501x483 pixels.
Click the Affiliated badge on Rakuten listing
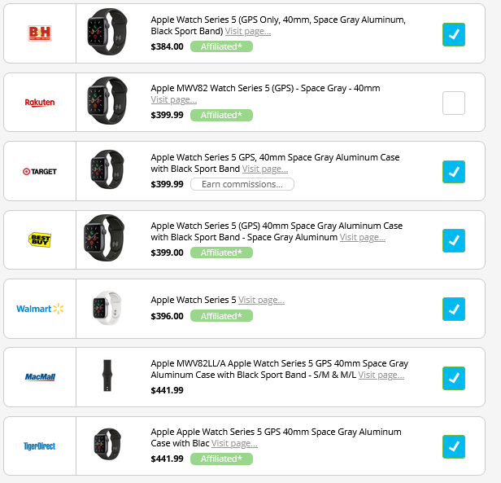tap(221, 115)
